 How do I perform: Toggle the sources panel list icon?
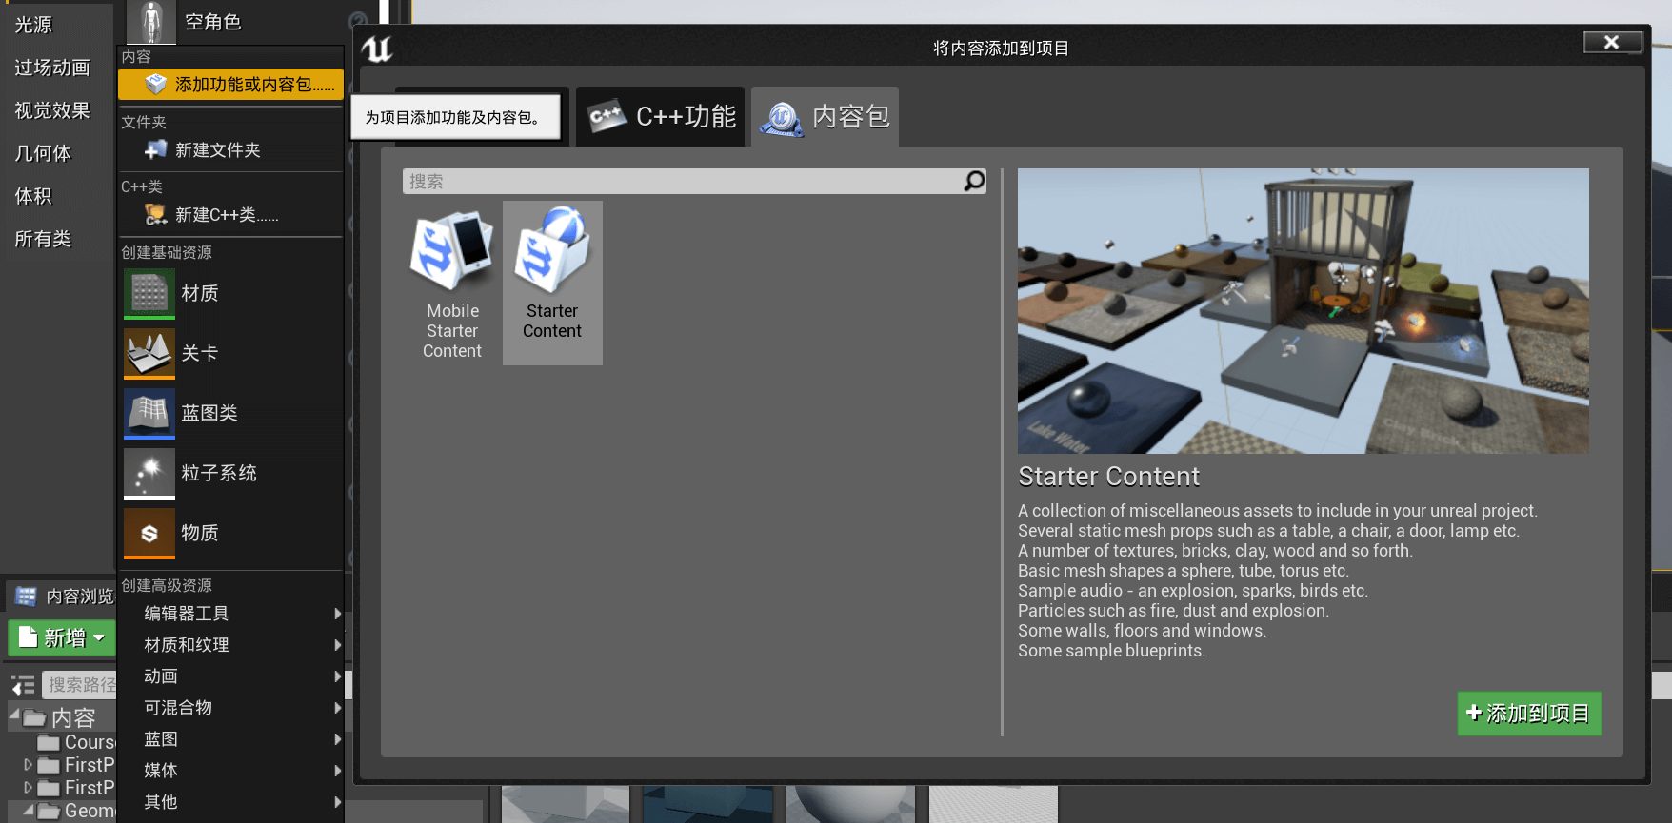click(x=23, y=685)
